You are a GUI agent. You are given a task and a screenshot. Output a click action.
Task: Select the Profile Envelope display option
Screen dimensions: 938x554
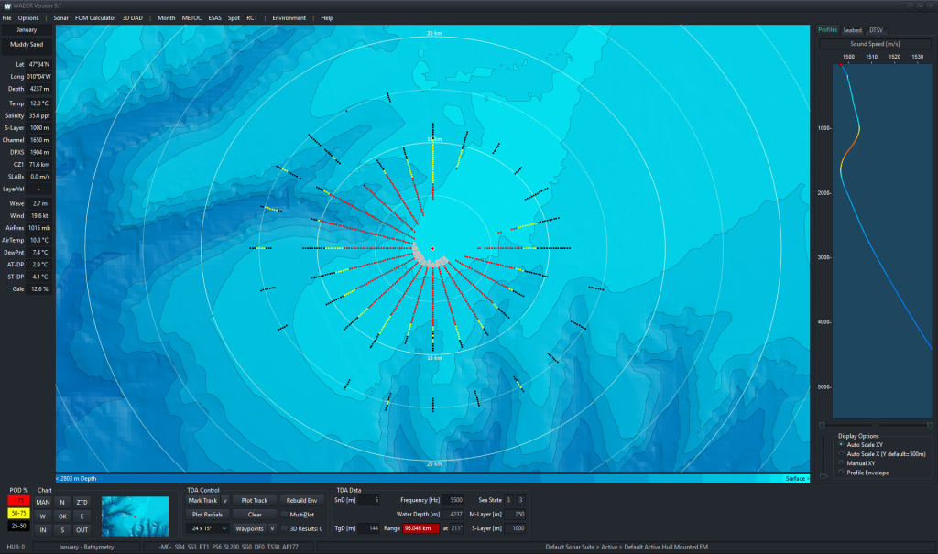840,472
